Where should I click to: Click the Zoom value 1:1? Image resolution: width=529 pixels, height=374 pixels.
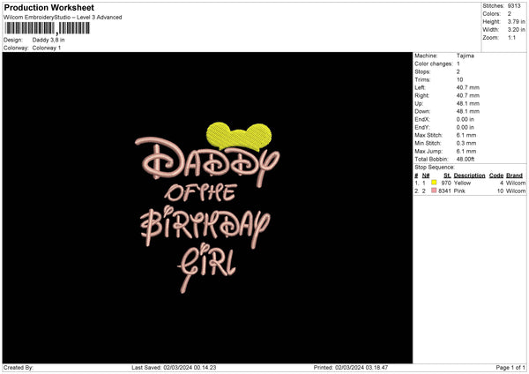click(511, 37)
